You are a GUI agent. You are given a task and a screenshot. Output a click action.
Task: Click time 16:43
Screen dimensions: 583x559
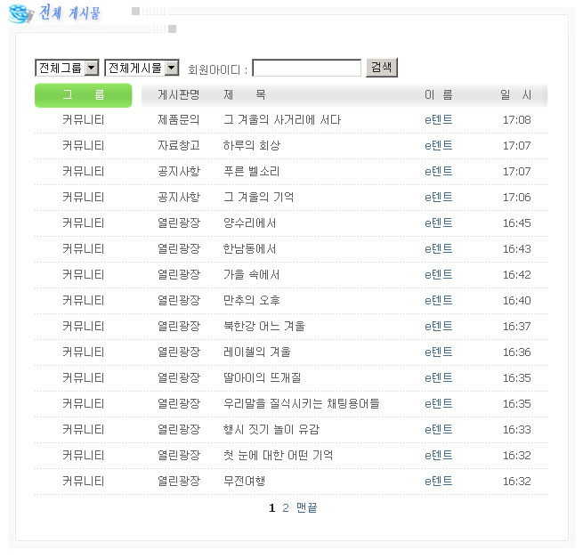(x=517, y=249)
